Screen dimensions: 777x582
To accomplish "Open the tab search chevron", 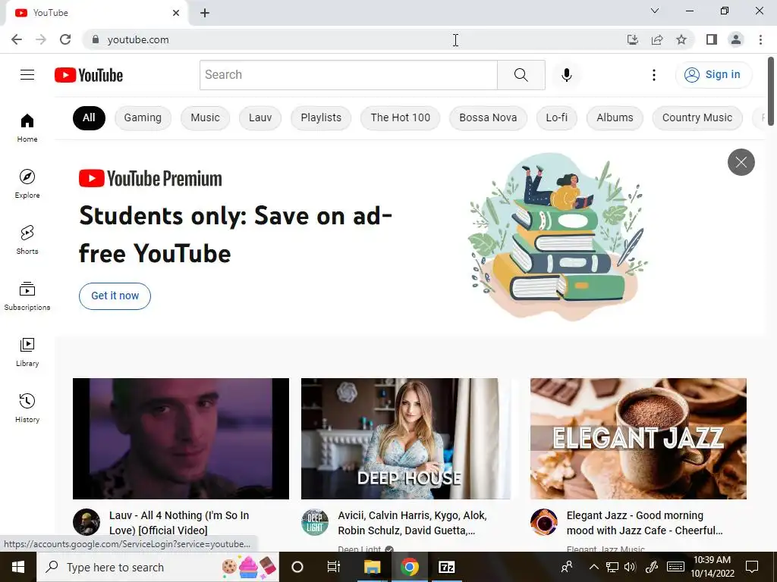I will coord(655,11).
